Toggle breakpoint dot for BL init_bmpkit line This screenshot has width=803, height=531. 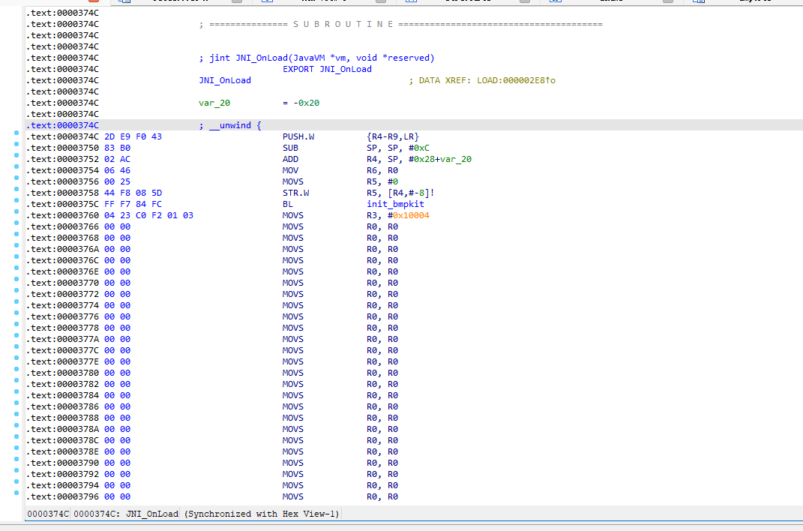click(16, 200)
